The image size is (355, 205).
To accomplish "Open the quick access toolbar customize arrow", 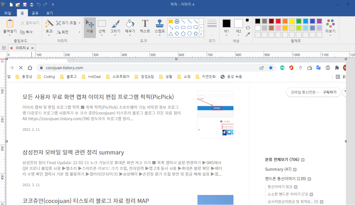I will (53, 5).
